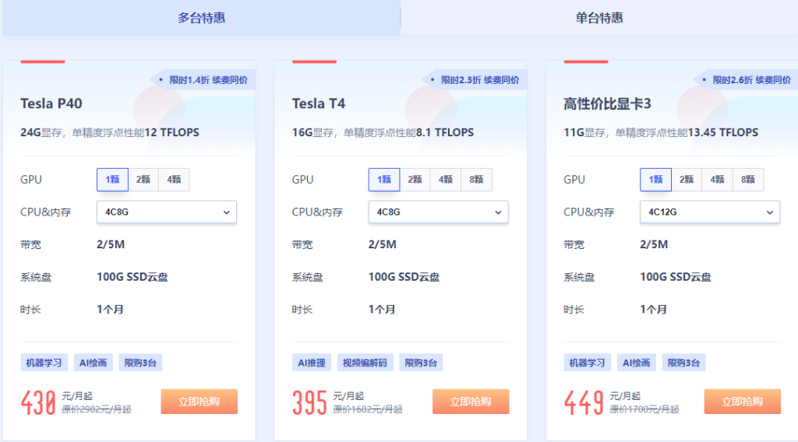Select 4颗 GPU for Tesla P40
The image size is (798, 442).
(x=174, y=180)
